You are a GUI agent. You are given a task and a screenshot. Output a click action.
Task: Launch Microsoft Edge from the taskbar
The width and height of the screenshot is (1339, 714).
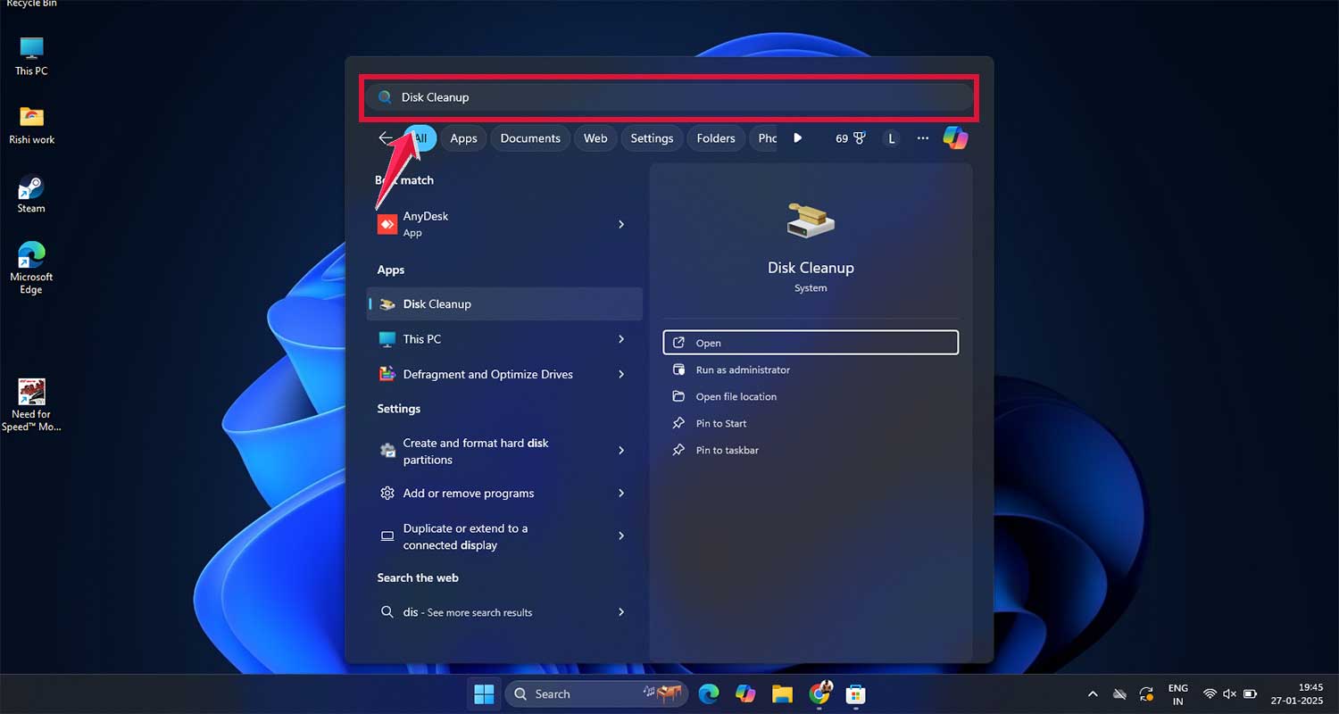click(709, 693)
